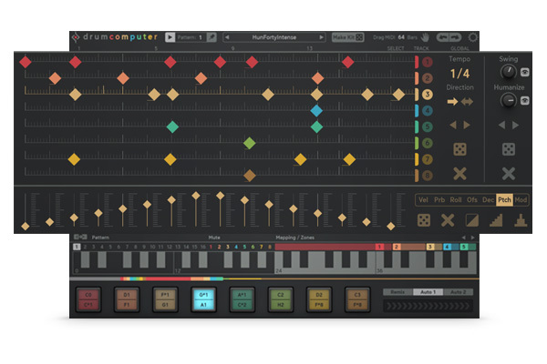547x364 pixels.
Task: Clear all with the global X icon
Action: [509, 174]
